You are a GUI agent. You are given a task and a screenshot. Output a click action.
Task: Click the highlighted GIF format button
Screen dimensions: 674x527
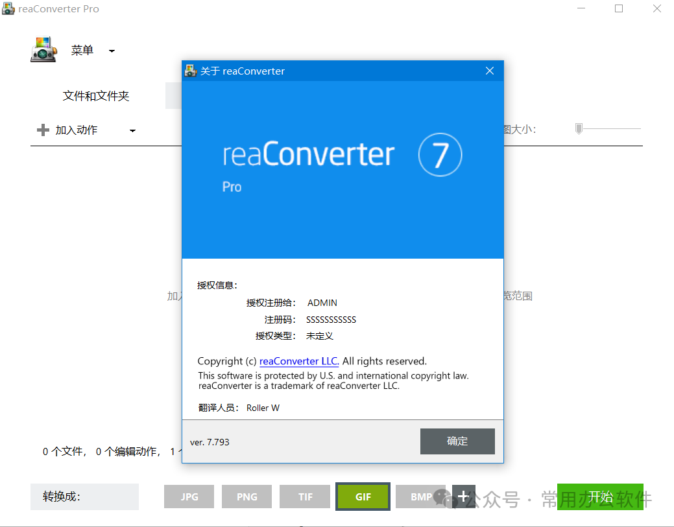363,497
